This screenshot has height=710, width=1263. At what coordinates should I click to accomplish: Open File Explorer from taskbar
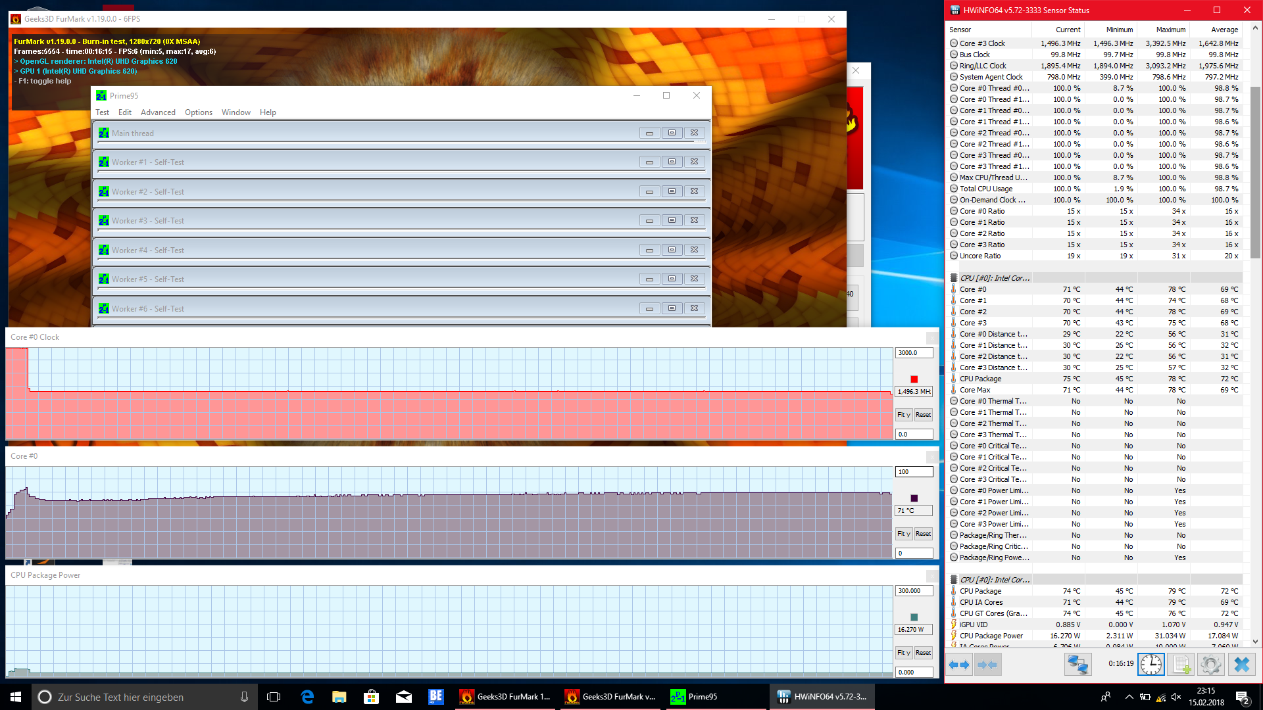pyautogui.click(x=339, y=697)
